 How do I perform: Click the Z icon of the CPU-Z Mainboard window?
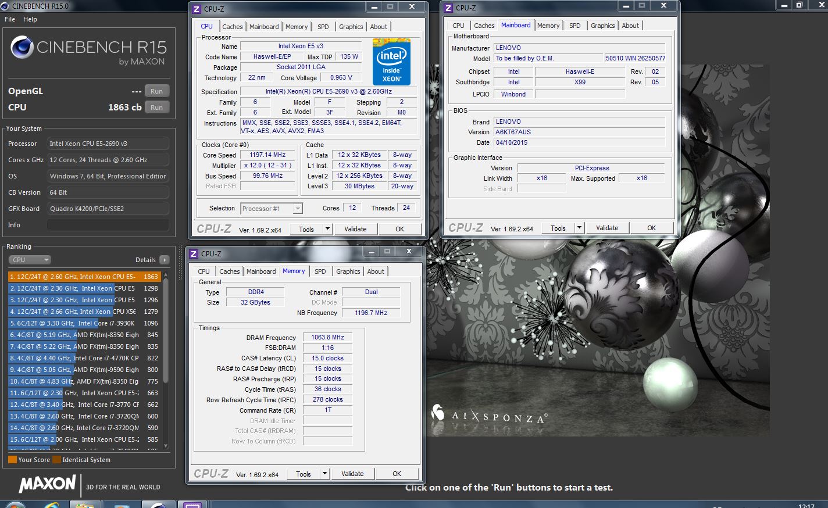pos(448,8)
